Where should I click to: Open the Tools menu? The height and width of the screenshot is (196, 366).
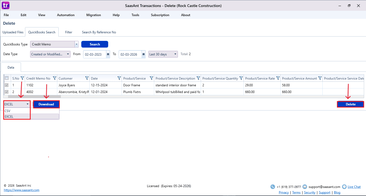click(135, 15)
